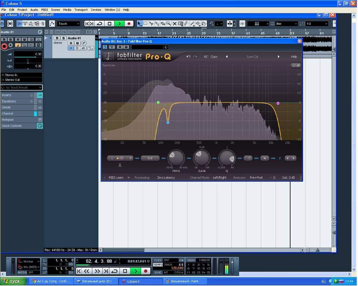The image size is (358, 286).
Task: Click Stop in the top toolbar
Action: coord(110,24)
